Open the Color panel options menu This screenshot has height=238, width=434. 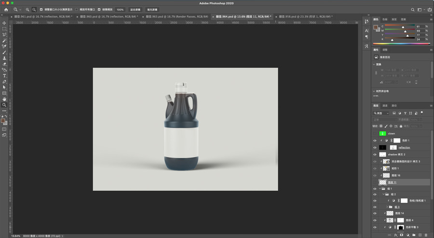click(x=431, y=20)
